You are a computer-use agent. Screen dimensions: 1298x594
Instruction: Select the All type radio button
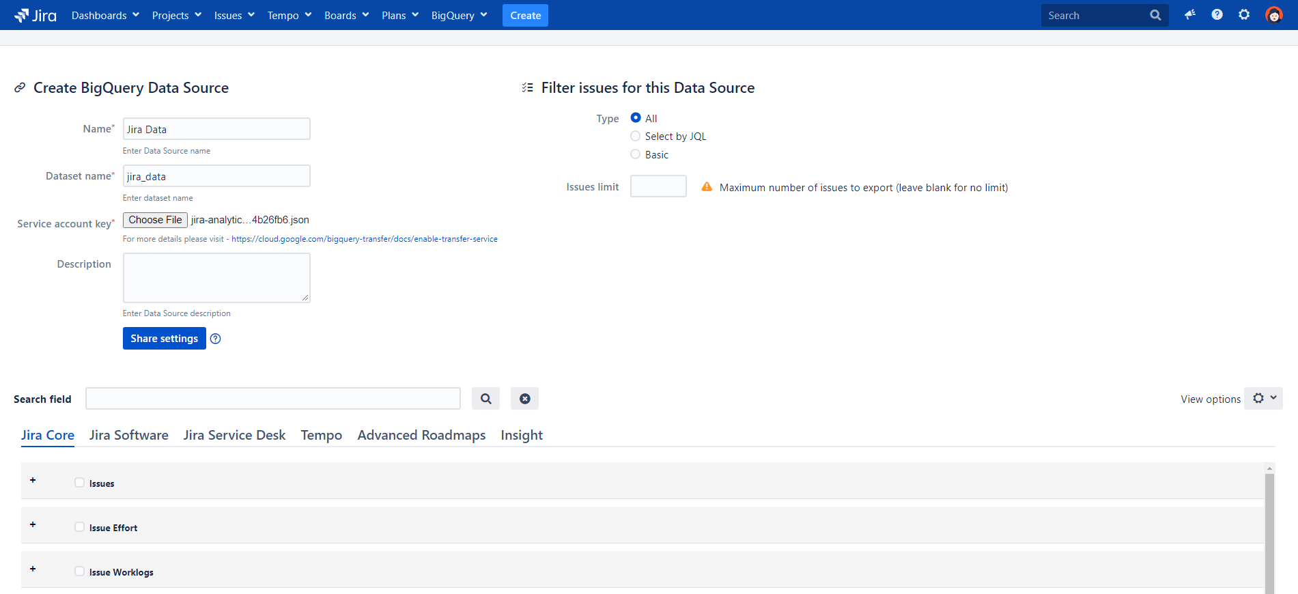[x=636, y=117]
